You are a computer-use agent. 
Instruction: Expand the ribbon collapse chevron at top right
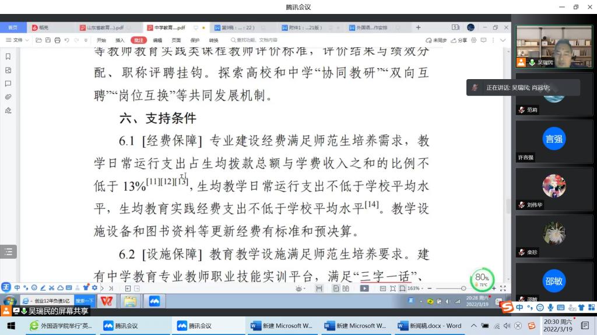coord(503,40)
